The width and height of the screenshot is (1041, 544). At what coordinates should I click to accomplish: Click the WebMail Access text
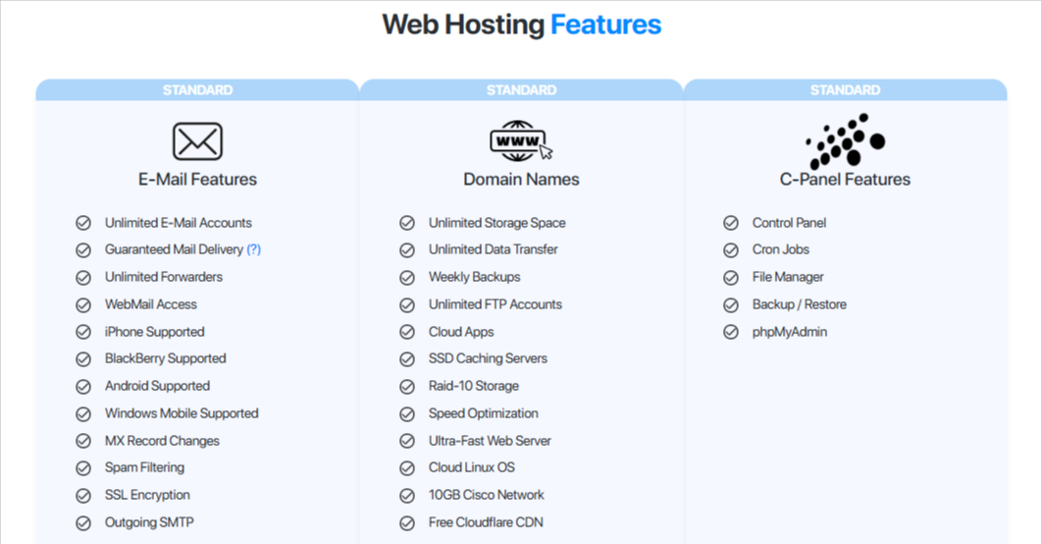pyautogui.click(x=151, y=304)
